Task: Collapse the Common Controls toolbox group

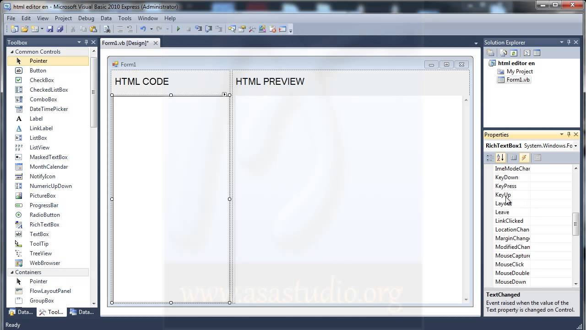Action: click(x=12, y=52)
